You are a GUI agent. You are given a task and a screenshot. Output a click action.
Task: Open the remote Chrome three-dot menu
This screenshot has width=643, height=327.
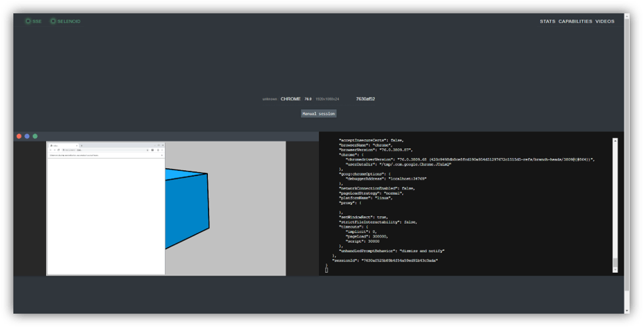(162, 150)
